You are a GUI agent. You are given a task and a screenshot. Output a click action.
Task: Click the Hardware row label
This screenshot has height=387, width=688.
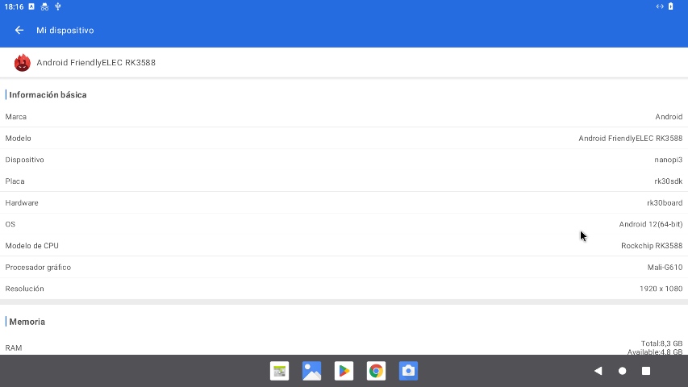[22, 202]
